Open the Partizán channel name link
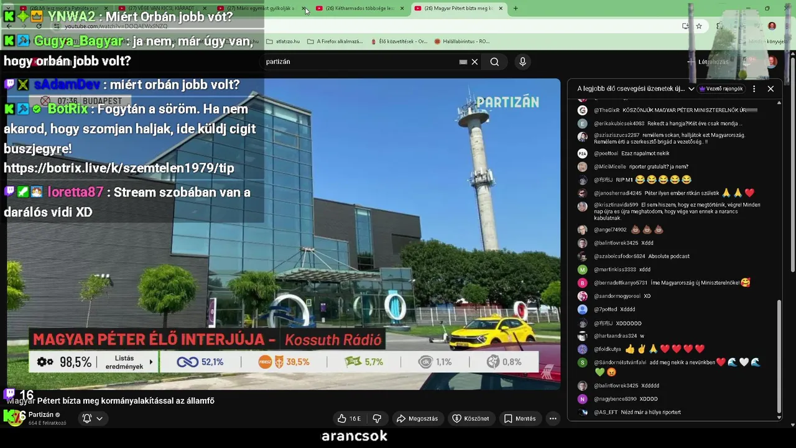 (41, 414)
